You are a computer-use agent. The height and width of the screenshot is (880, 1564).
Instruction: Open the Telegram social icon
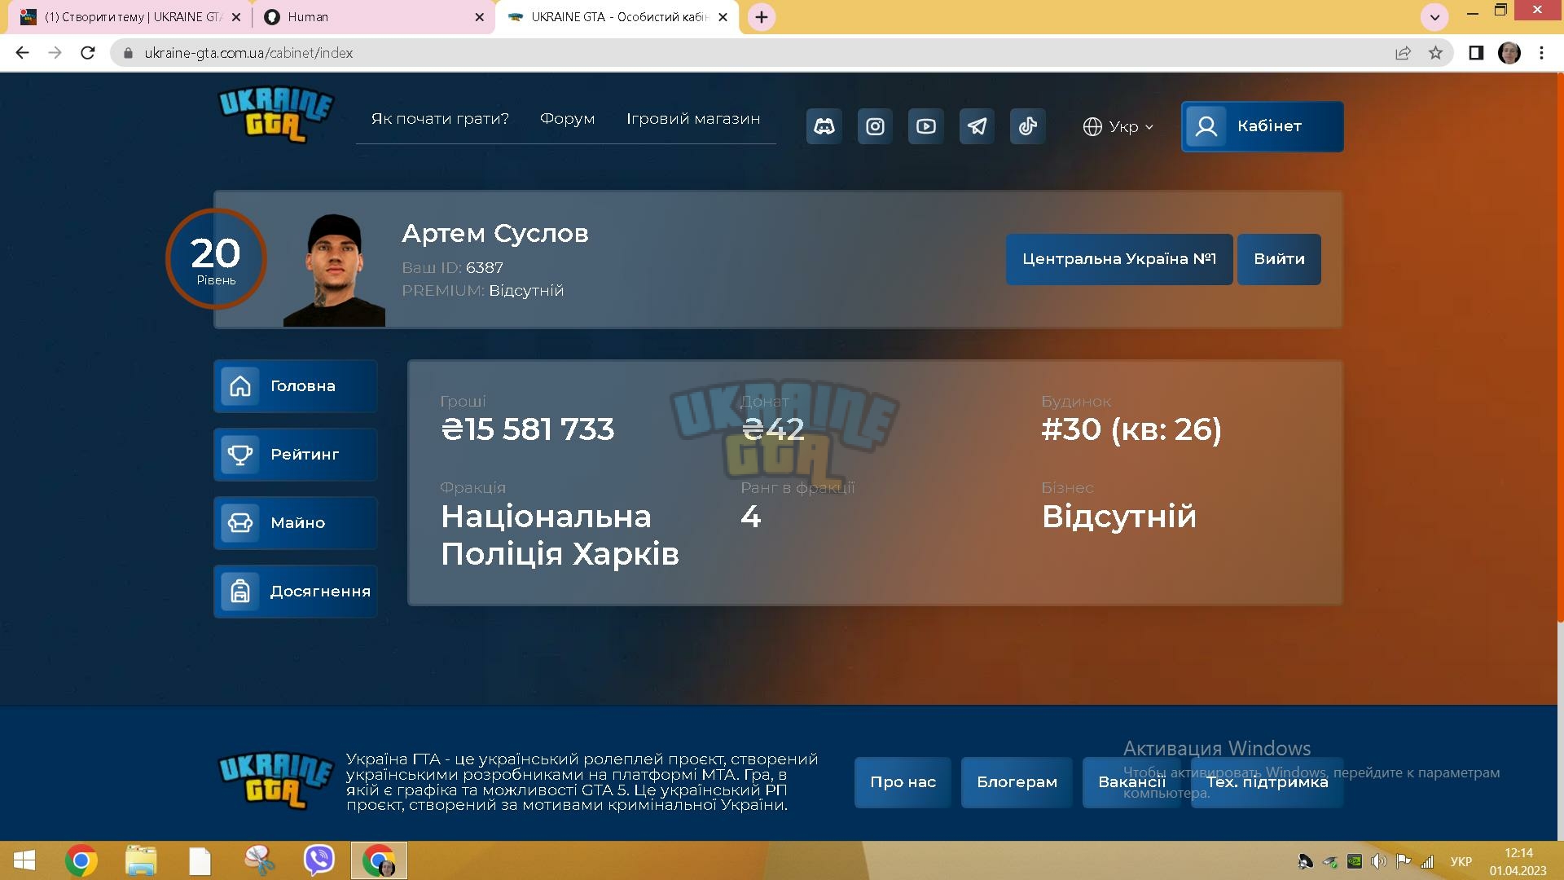[977, 126]
